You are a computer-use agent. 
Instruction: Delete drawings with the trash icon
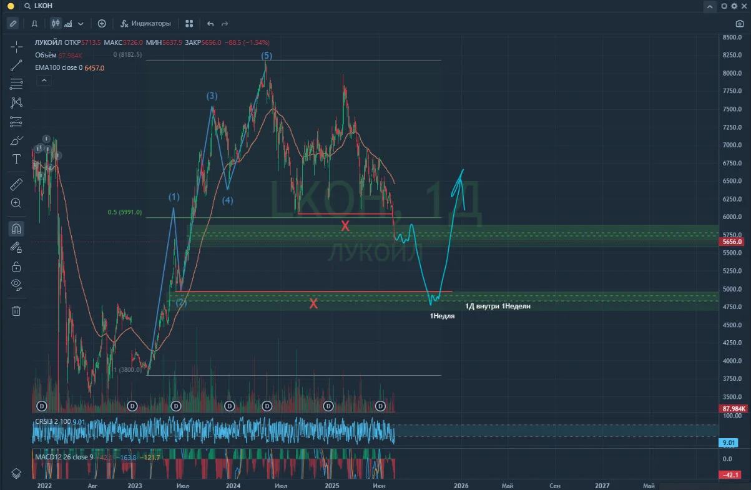click(x=16, y=310)
